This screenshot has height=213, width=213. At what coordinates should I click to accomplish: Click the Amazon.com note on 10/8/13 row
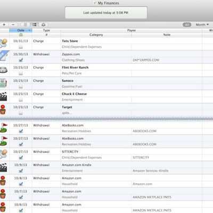[142, 184]
